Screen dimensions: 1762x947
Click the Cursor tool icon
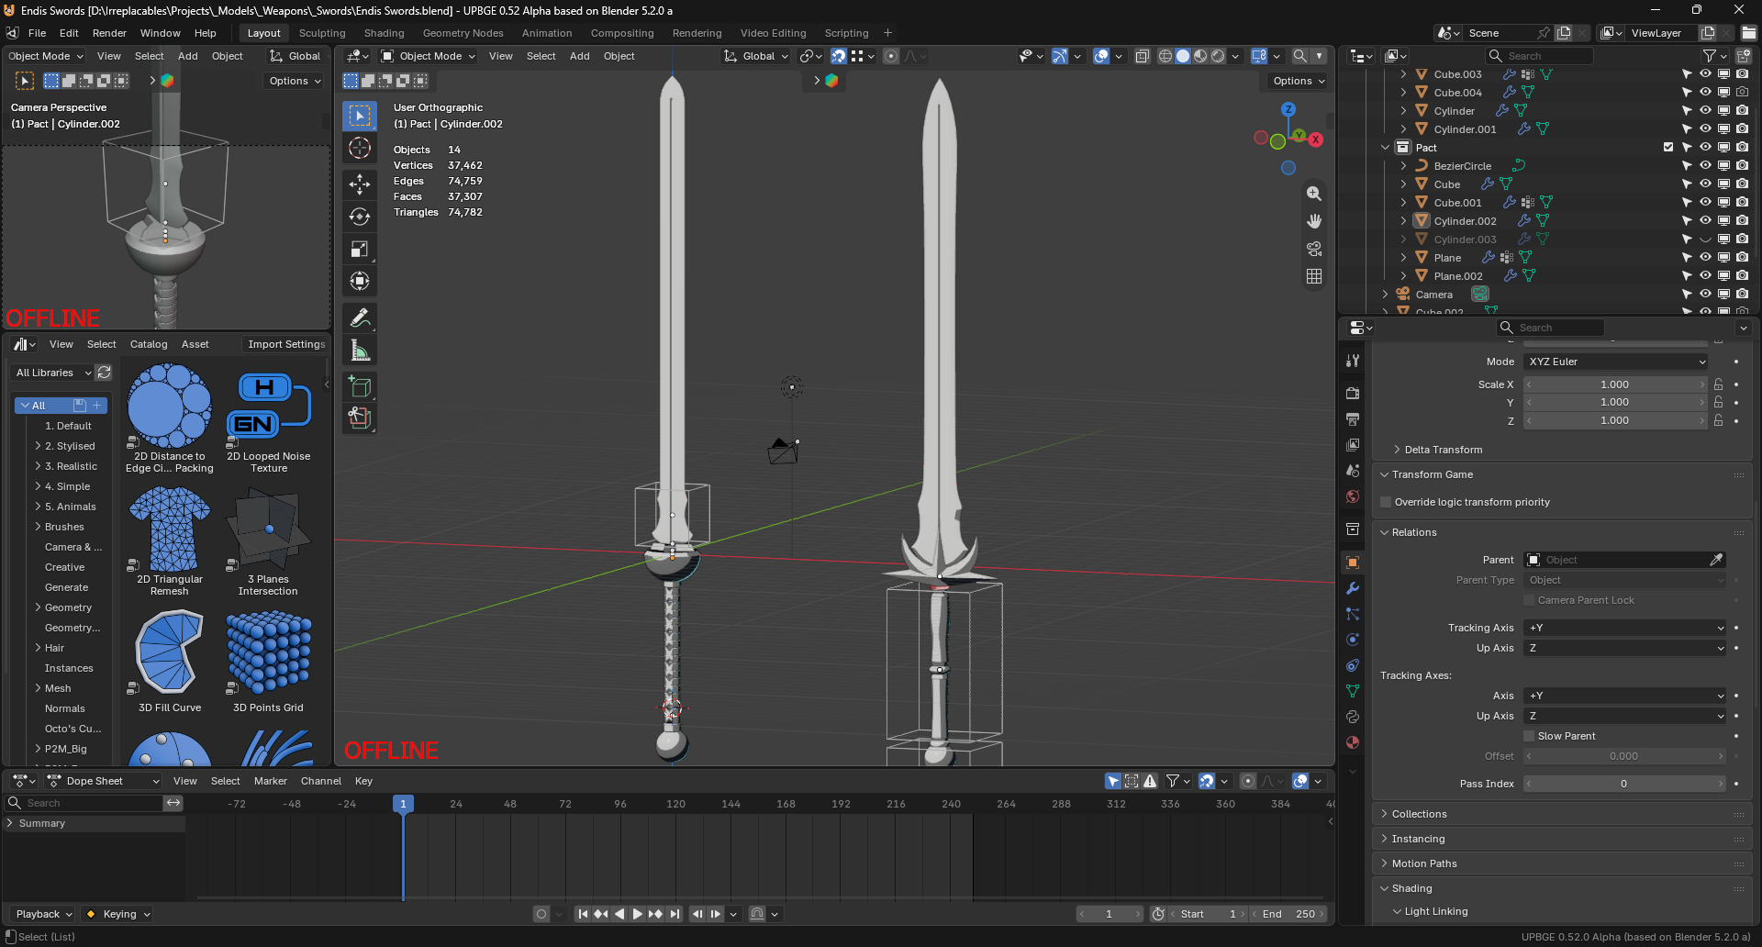[x=360, y=148]
